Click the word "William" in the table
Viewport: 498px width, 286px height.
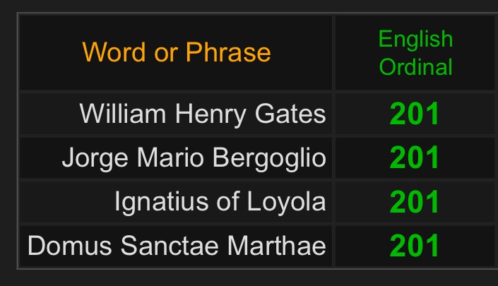114,113
